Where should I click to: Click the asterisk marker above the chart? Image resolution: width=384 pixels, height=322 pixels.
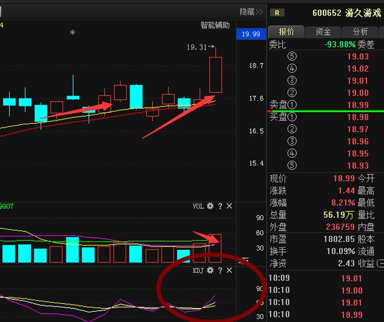73,32
